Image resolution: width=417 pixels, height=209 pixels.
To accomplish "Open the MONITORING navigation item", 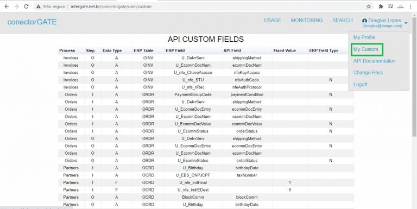I will point(307,20).
